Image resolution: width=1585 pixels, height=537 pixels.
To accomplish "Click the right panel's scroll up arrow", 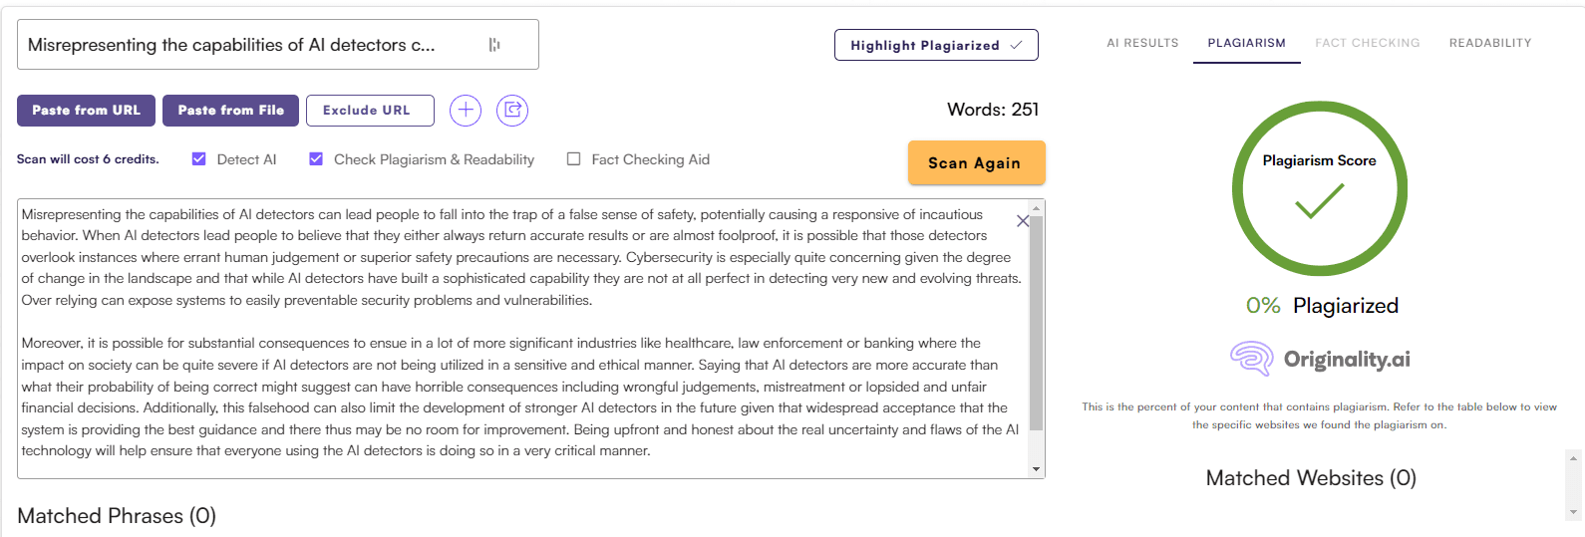I will [x=1574, y=458].
